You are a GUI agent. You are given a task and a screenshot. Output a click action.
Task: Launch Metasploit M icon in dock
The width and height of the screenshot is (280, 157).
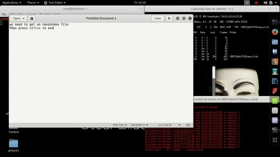(275, 51)
